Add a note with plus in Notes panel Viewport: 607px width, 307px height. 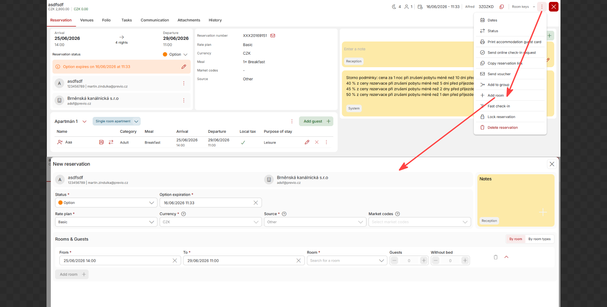(x=543, y=212)
